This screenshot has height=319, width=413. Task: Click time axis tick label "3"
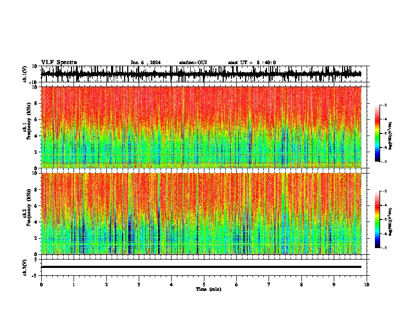tap(139, 285)
